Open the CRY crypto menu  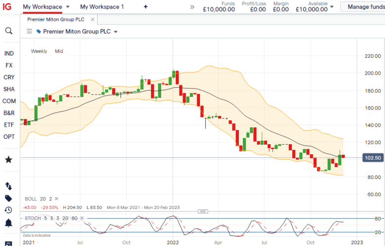pyautogui.click(x=9, y=77)
